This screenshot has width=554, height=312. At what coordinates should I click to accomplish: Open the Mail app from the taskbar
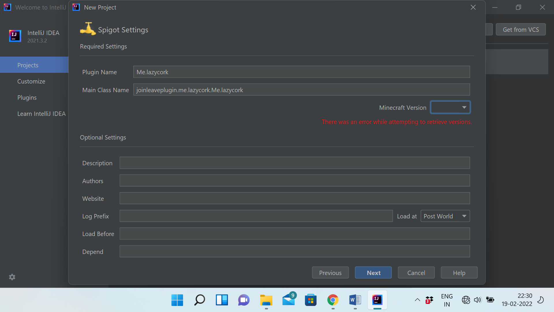coord(288,300)
